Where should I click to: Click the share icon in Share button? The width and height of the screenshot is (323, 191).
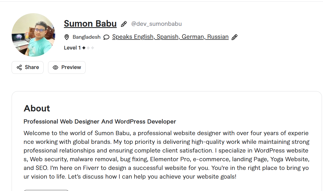(19, 67)
